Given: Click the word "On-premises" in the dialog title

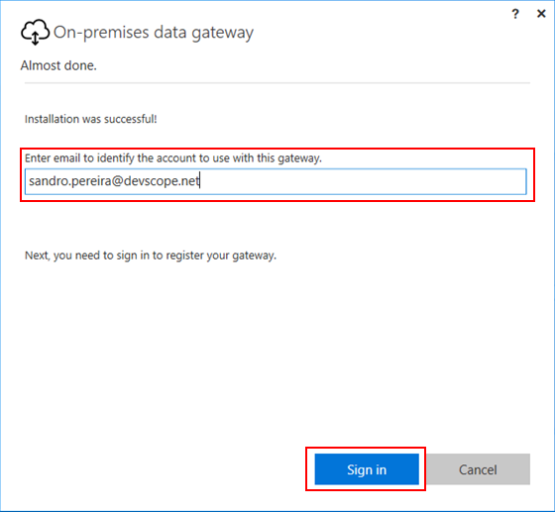Looking at the screenshot, I should click(101, 33).
